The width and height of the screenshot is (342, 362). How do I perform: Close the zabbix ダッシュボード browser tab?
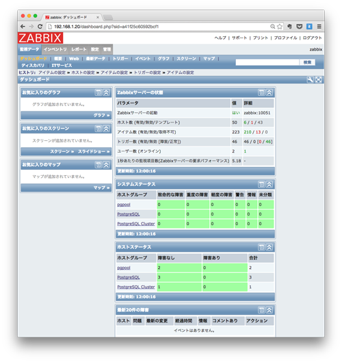click(98, 17)
